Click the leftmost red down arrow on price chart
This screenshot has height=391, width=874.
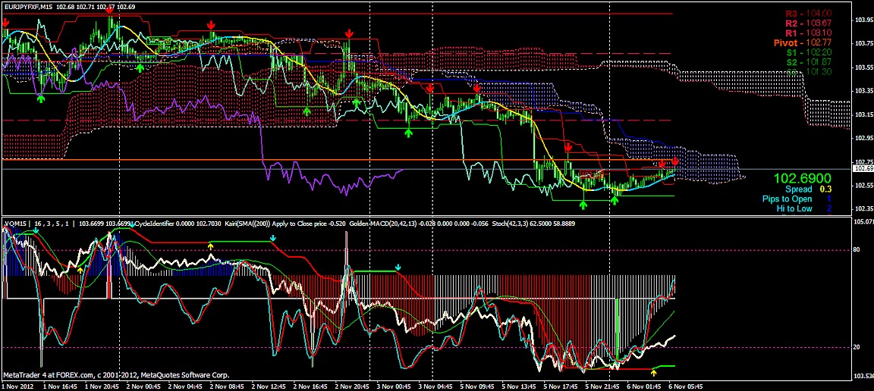point(6,23)
